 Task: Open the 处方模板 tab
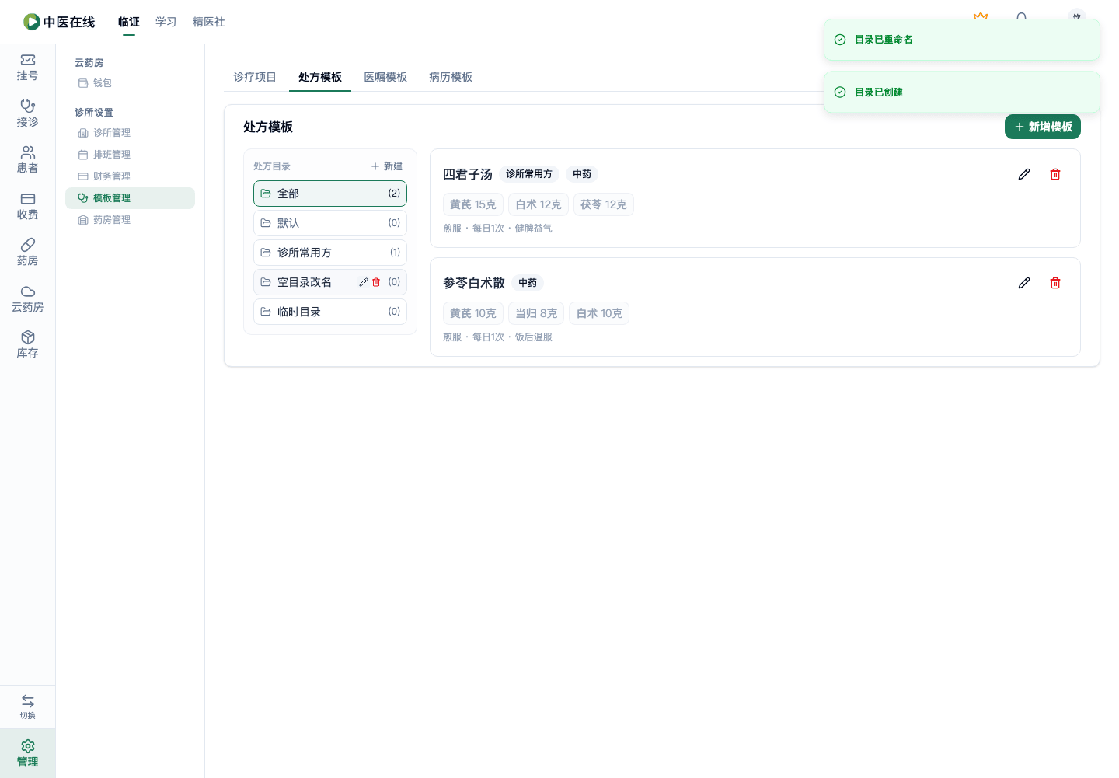[320, 77]
